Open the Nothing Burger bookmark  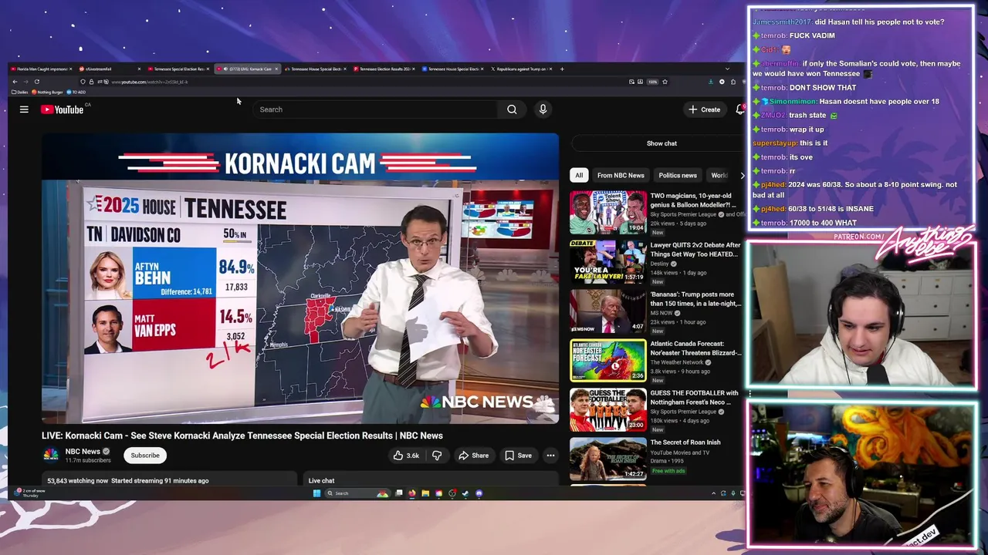click(49, 92)
